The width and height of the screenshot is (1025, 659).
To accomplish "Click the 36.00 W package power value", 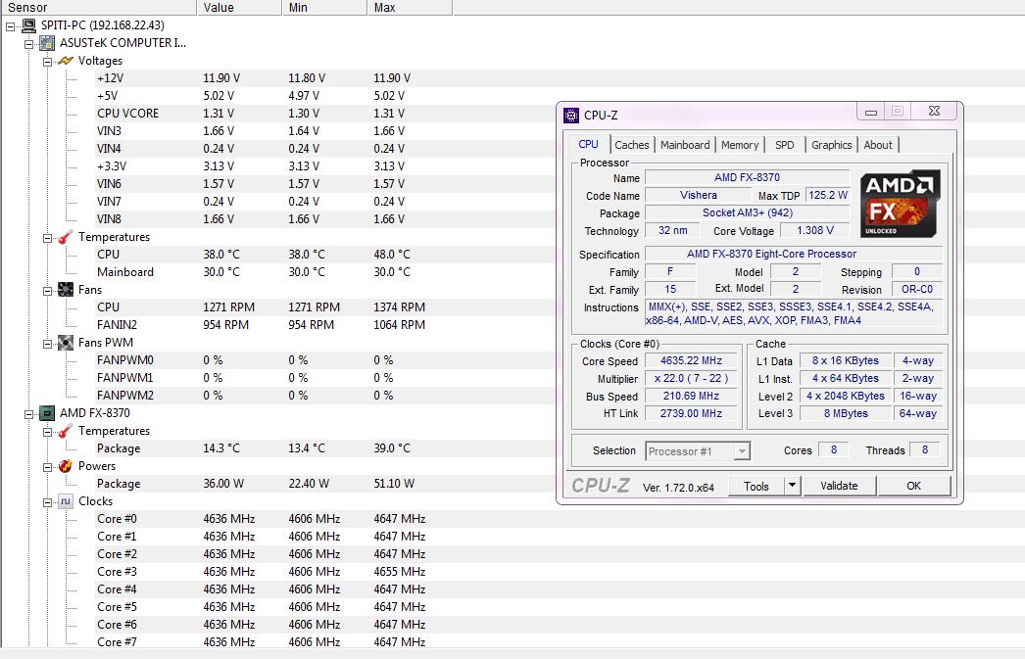I will coord(223,484).
